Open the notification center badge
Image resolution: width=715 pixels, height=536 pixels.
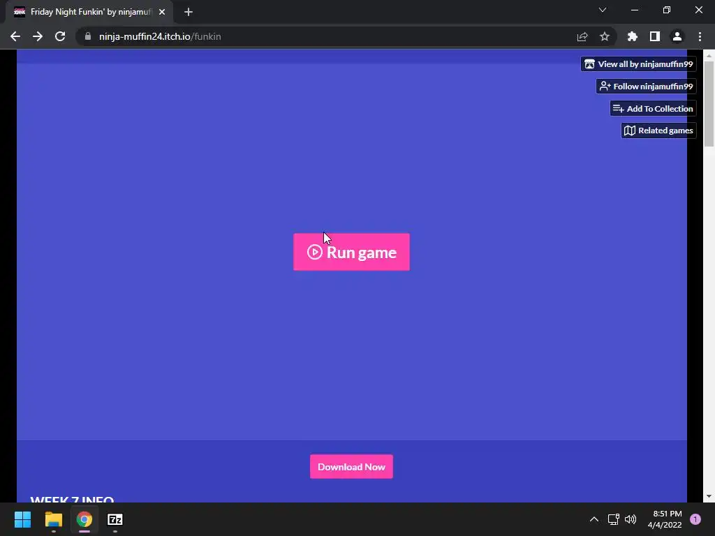click(695, 519)
